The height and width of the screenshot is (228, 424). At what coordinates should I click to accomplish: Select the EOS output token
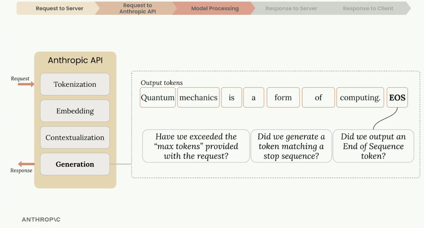tap(397, 97)
